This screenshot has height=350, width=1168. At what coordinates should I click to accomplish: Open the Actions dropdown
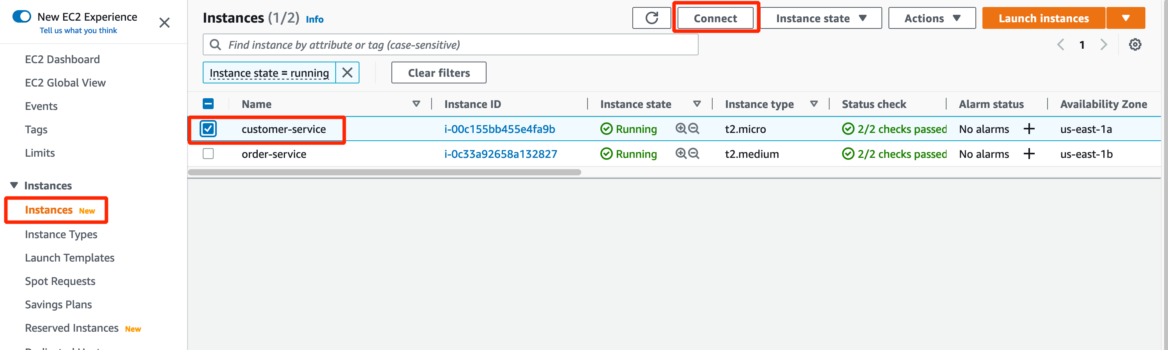932,18
